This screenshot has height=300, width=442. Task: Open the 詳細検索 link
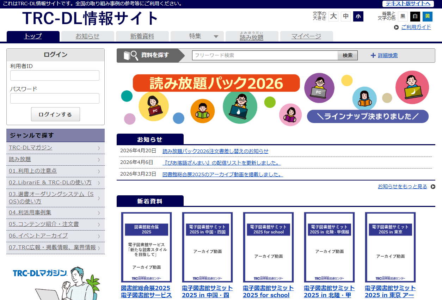click(x=388, y=55)
